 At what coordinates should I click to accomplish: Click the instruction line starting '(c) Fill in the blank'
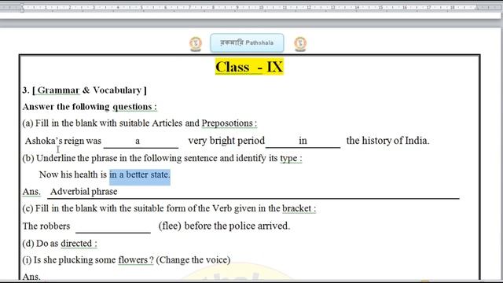169,208
